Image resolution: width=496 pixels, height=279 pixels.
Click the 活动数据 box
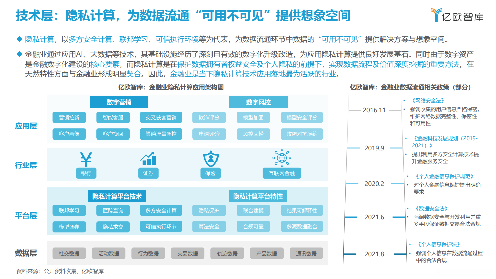tap(109, 254)
